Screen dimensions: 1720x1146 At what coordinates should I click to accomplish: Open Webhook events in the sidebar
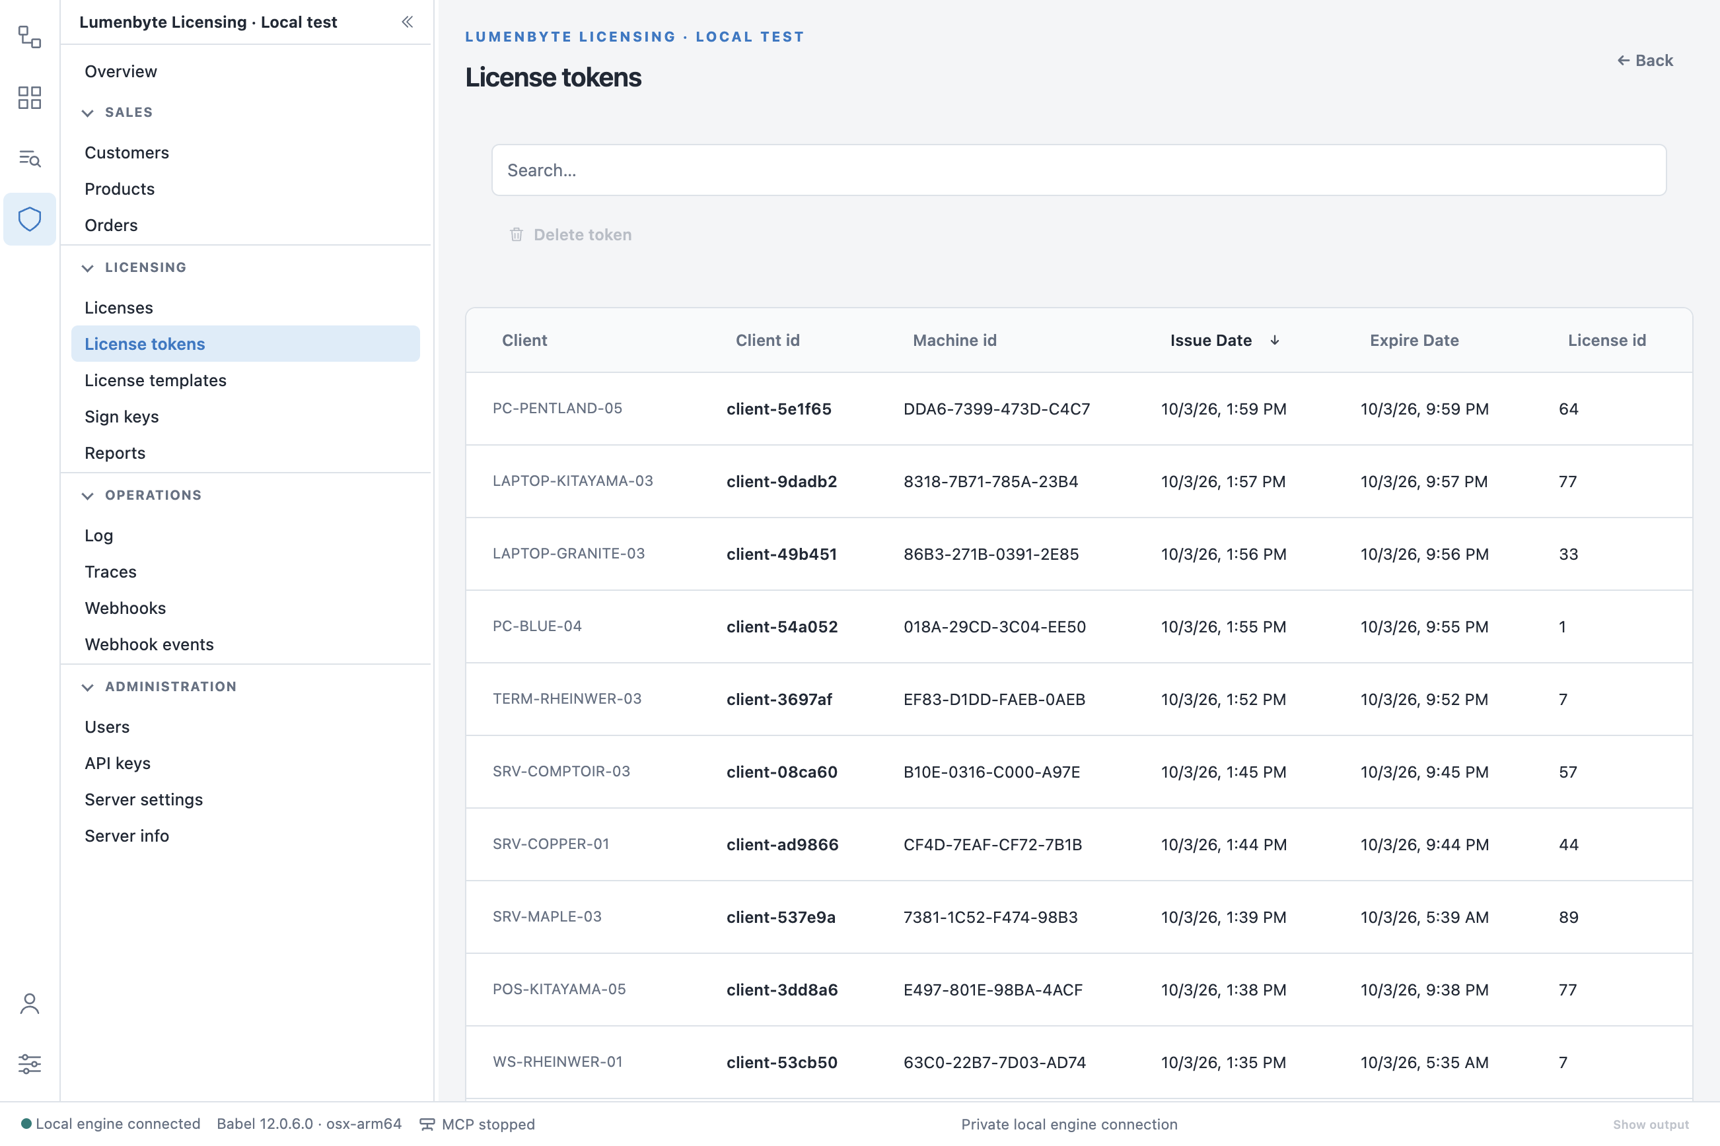[x=246, y=644]
